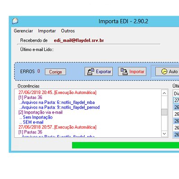The image size is (179, 179).
Task: Click the Ocorrências scroll up arrow
Action: click(164, 93)
